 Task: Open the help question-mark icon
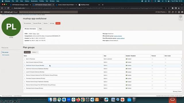tap(176, 12)
